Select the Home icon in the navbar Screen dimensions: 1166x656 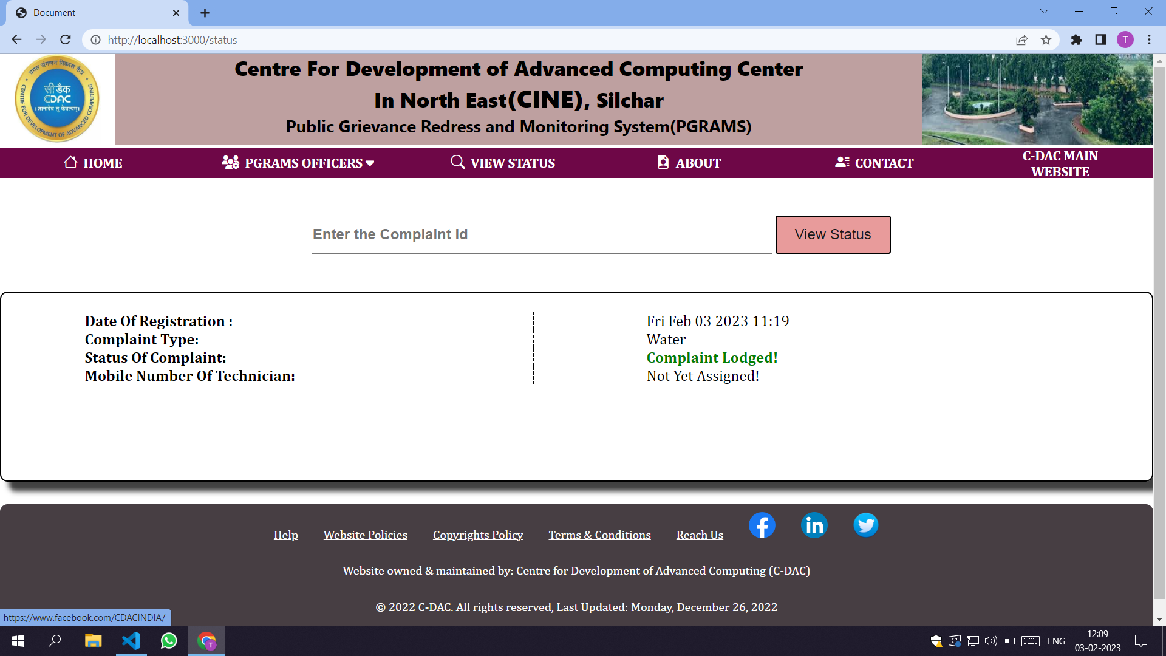tap(70, 163)
